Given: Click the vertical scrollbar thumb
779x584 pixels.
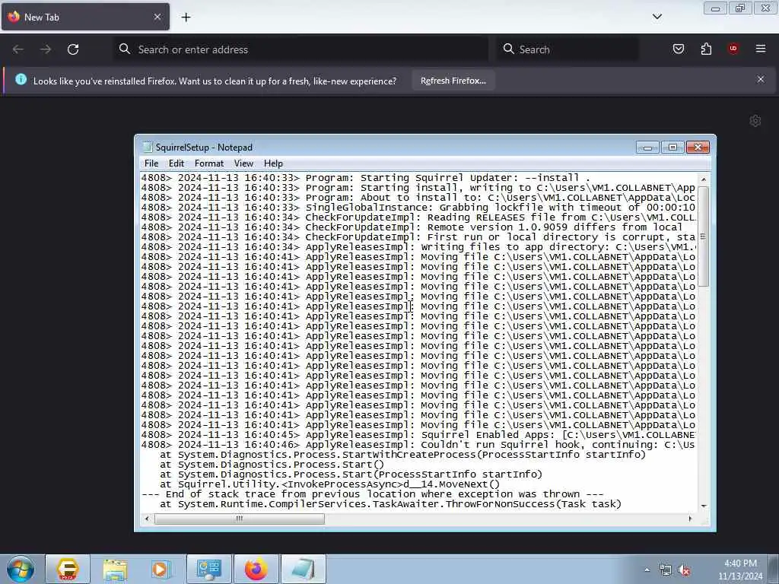Looking at the screenshot, I should (x=703, y=236).
